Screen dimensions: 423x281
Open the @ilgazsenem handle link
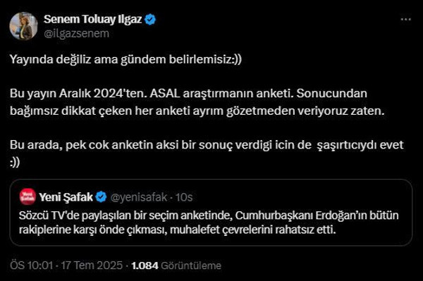point(76,34)
